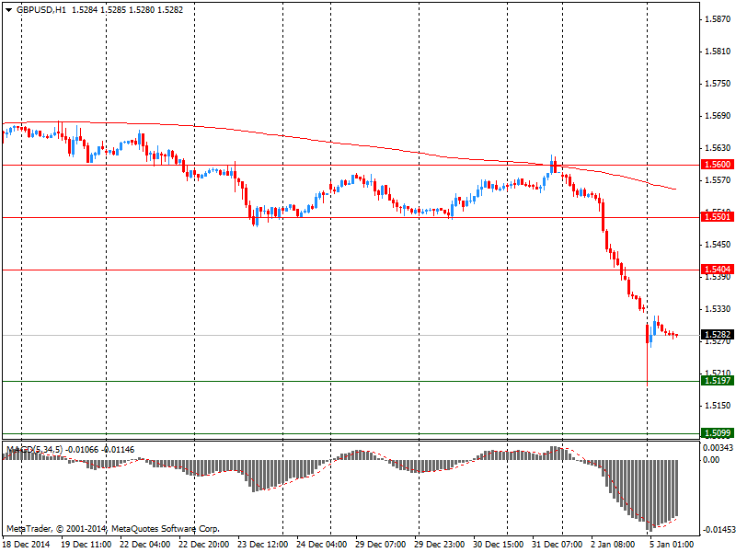Click the MACD 0.00 zero level value
The height and width of the screenshot is (552, 736).
(x=711, y=460)
